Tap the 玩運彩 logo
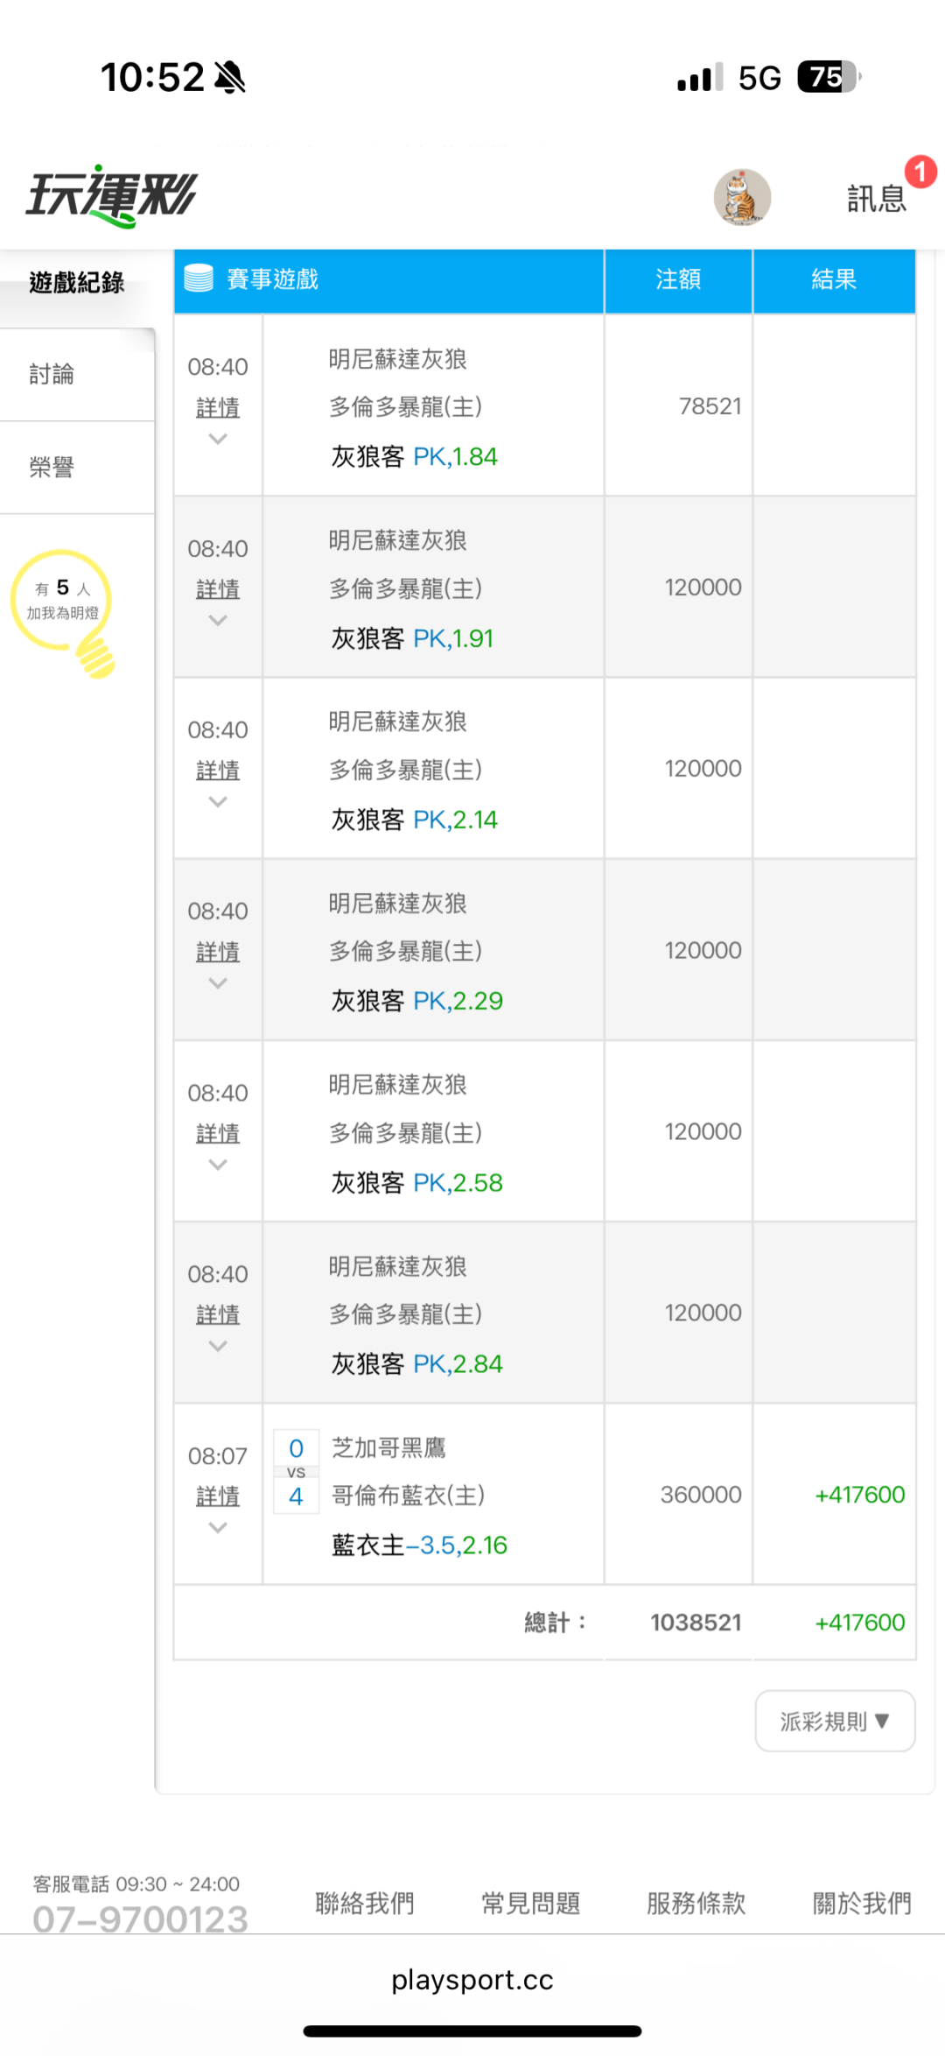Screen dimensions: 945x2056 [111, 195]
